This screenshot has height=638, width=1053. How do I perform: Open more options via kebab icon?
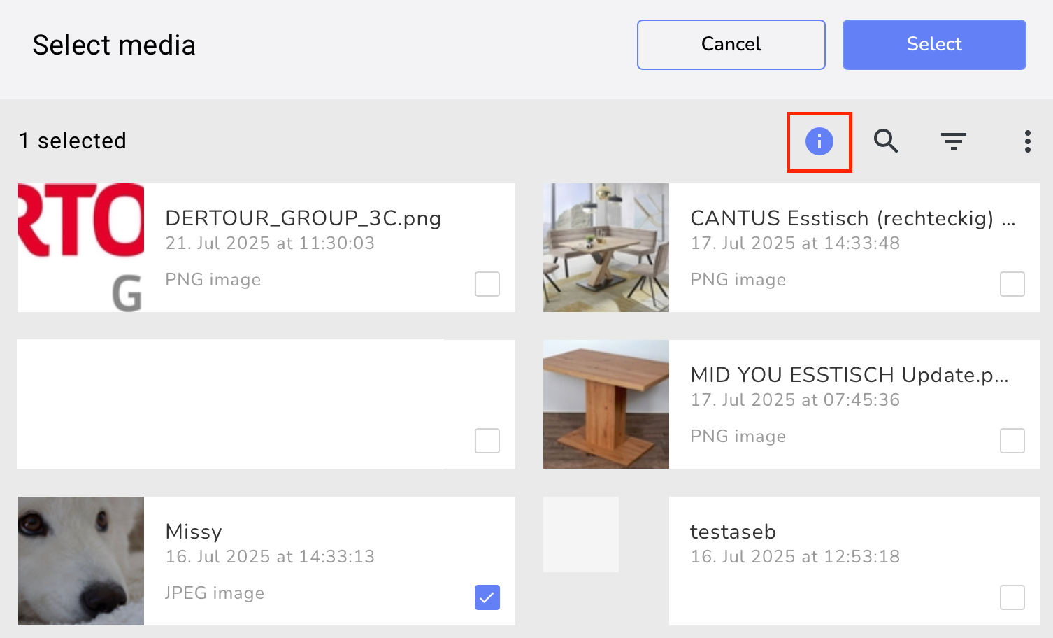pos(1026,141)
